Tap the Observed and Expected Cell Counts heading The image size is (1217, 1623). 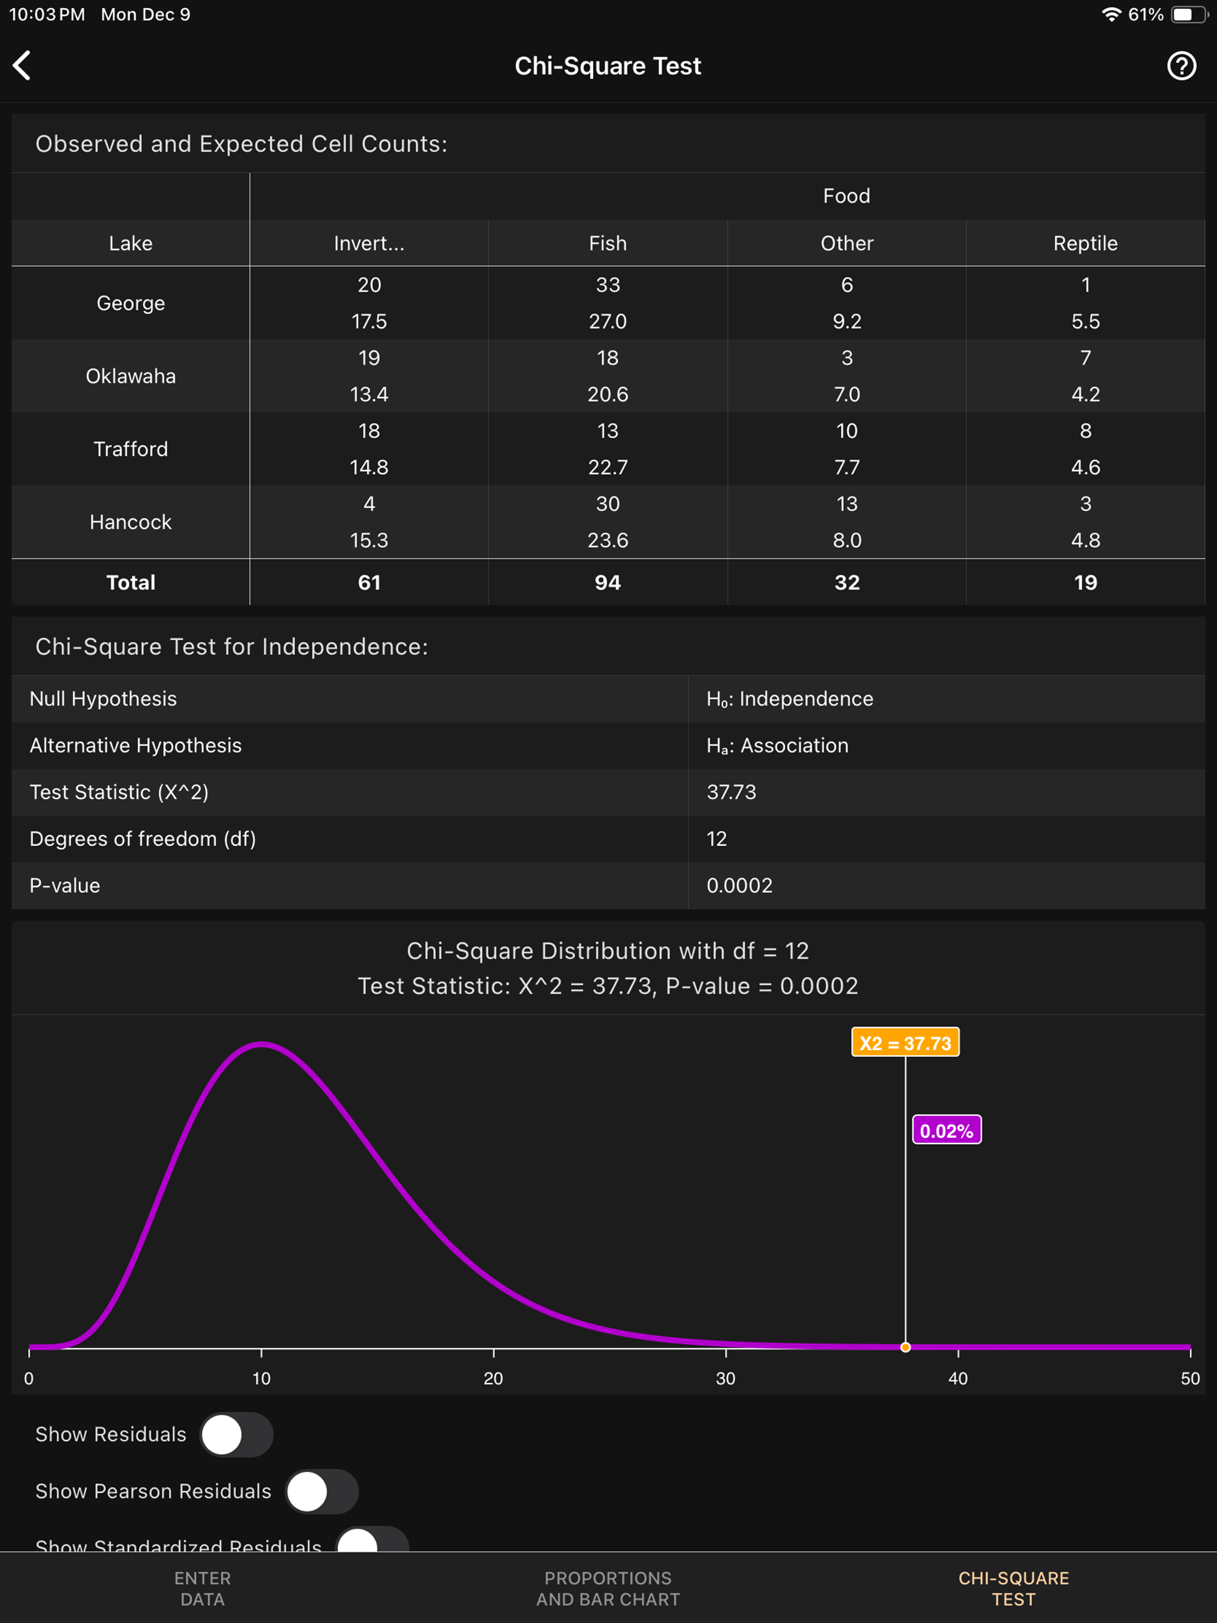[241, 144]
